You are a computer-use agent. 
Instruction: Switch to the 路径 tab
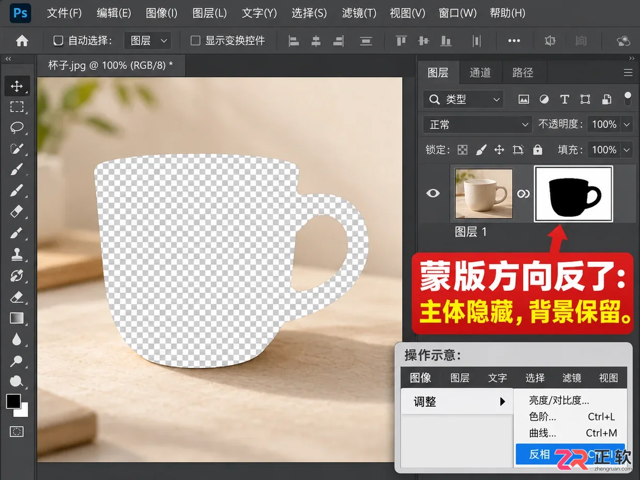pos(522,73)
